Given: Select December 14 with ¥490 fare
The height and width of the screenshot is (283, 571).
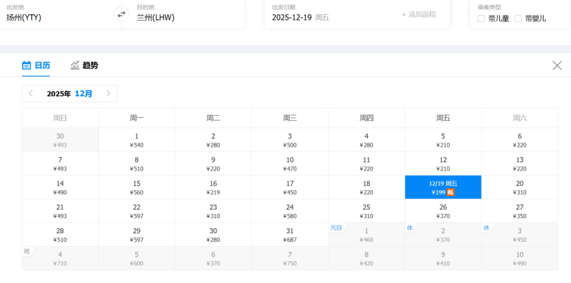Looking at the screenshot, I should click(x=60, y=187).
